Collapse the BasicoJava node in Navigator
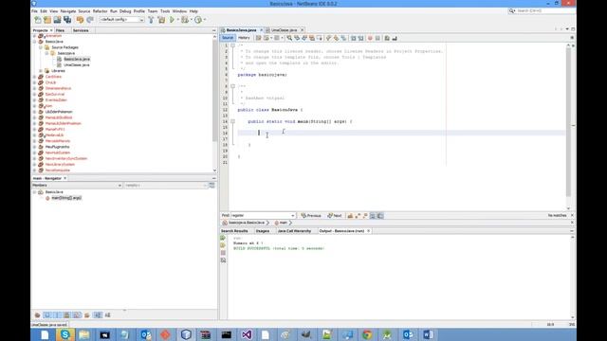 [x=34, y=192]
